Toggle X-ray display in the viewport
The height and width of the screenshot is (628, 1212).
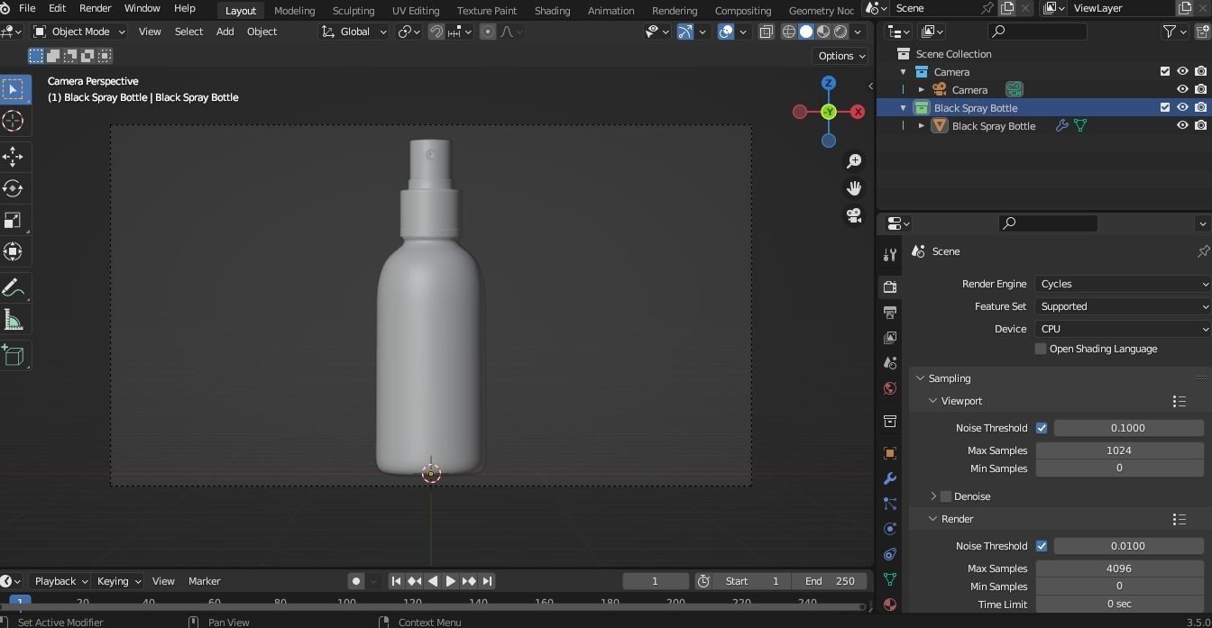point(766,32)
